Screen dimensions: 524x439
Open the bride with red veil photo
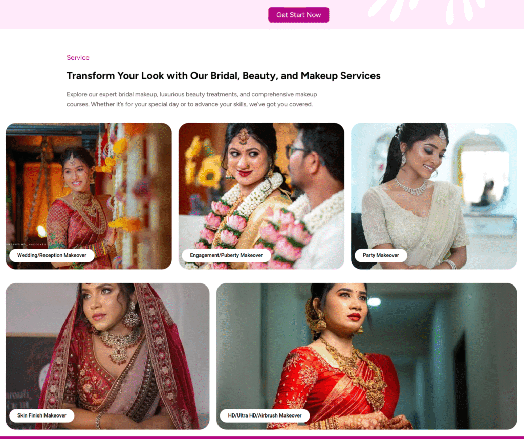107,356
